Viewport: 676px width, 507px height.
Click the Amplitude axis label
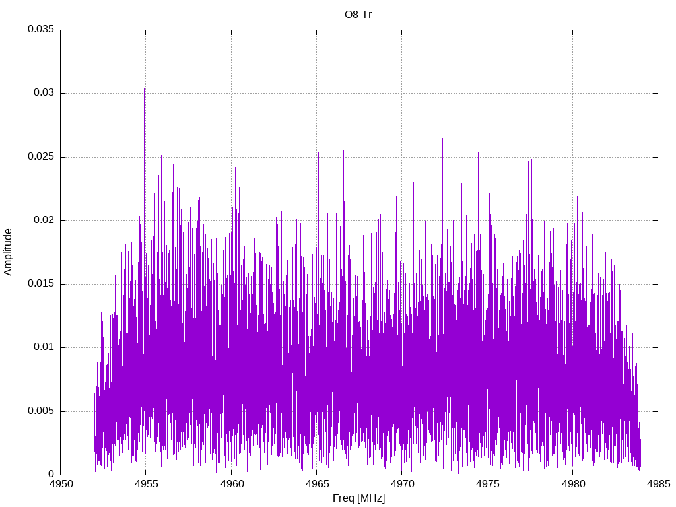tap(8, 252)
